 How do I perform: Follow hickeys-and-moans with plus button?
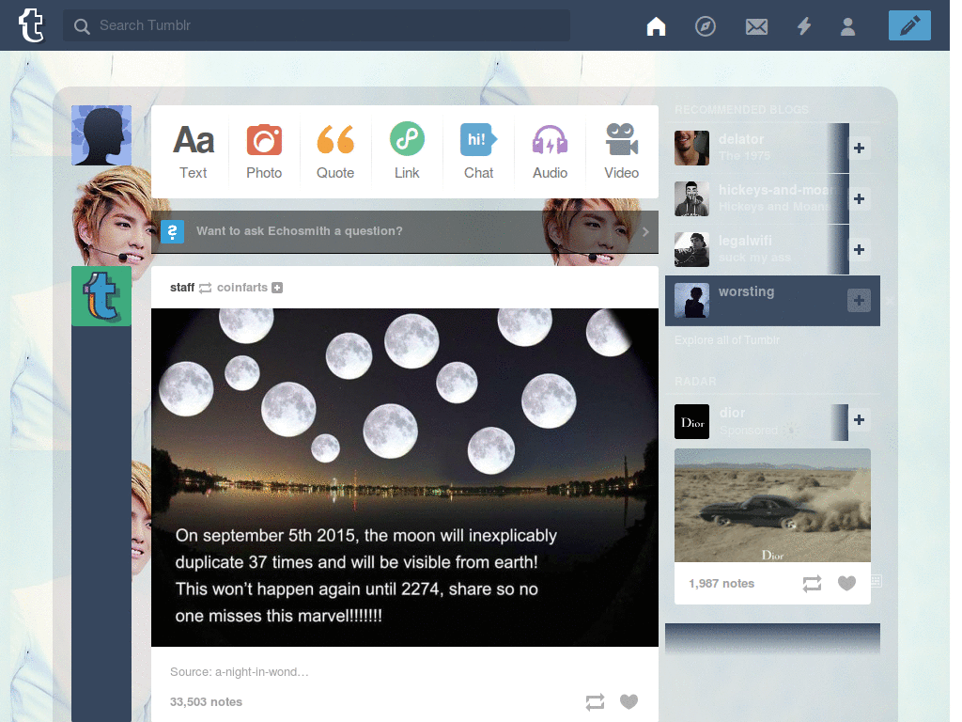[x=859, y=199]
